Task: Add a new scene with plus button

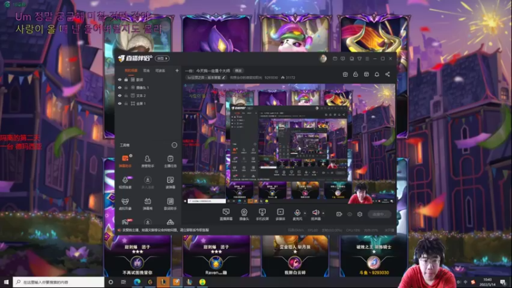Action: pos(177,70)
